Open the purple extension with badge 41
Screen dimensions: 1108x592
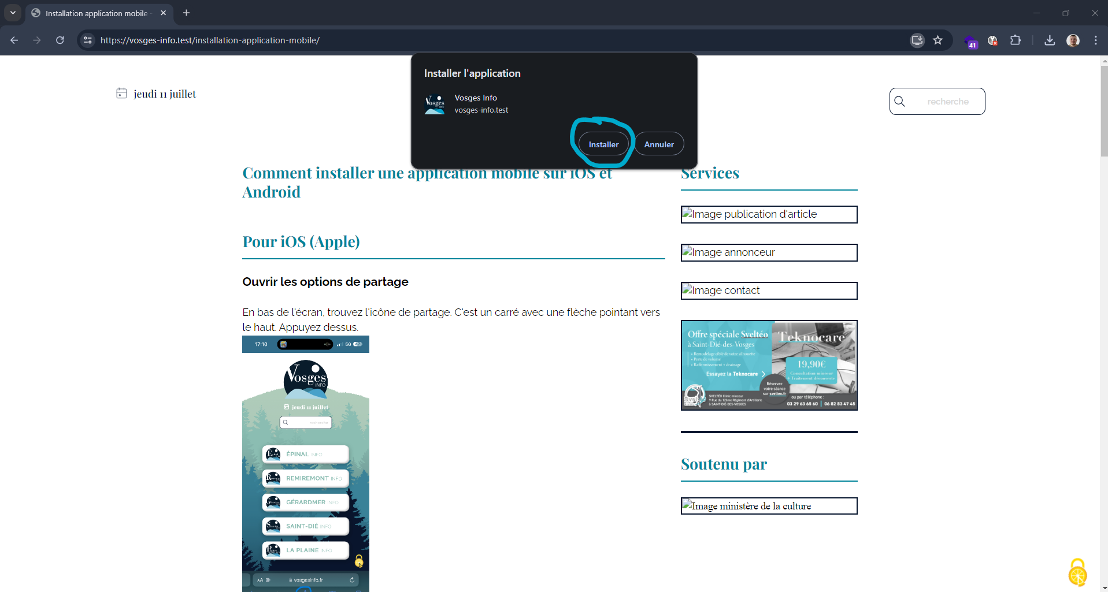pos(970,41)
